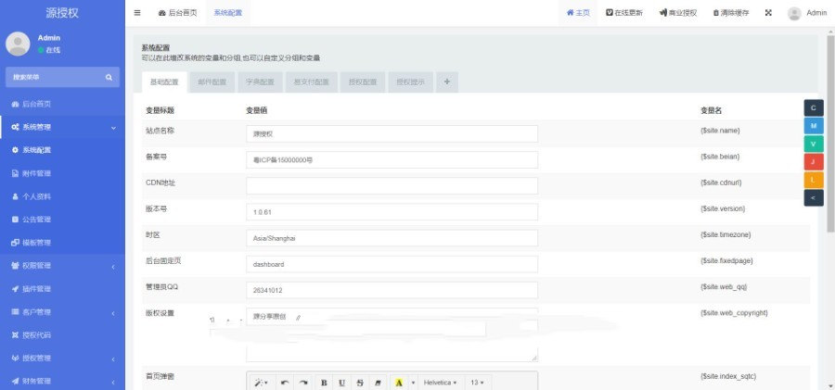This screenshot has height=390, width=835.
Task: Click 清除缓存 in the top bar
Action: point(730,13)
